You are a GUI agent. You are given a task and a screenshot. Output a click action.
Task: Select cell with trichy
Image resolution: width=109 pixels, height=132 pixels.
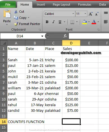tap(53, 60)
